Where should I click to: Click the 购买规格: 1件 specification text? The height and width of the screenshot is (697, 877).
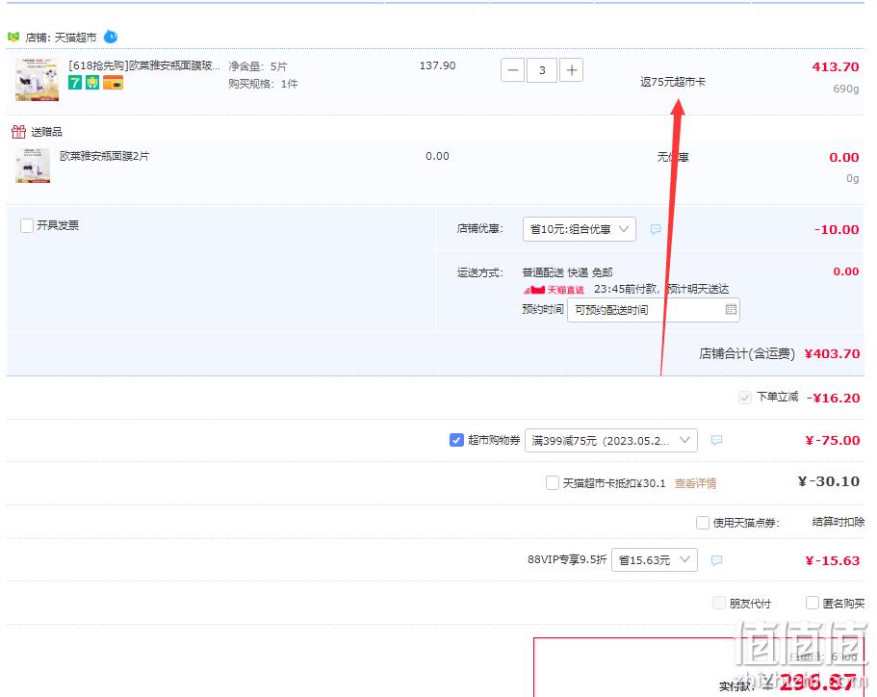[x=263, y=84]
